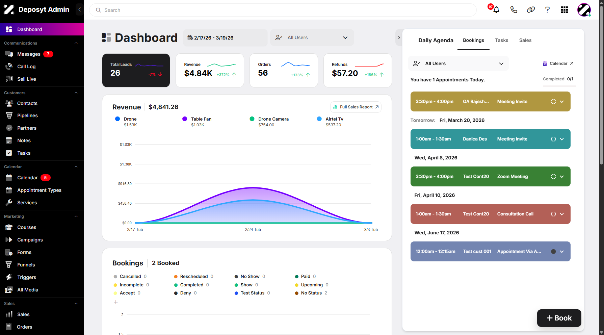Open the date range picker 2/17/26 - 3/19/26
Viewport: 604px width, 335px height.
[225, 37]
